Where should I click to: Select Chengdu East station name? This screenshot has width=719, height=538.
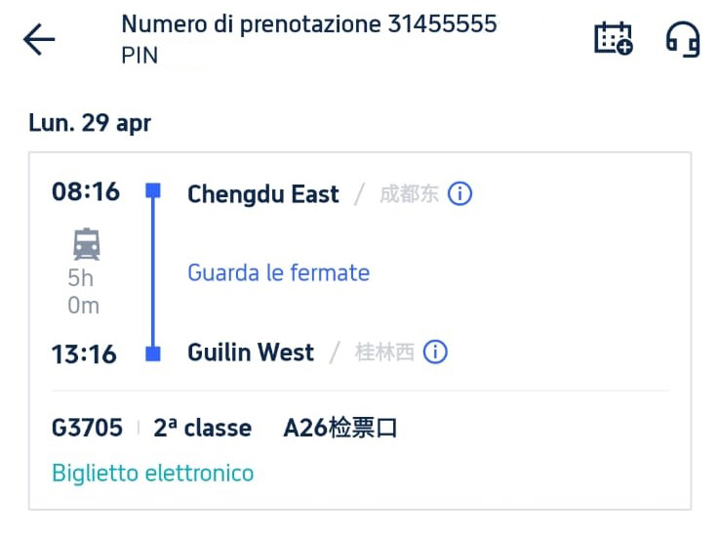tap(262, 193)
